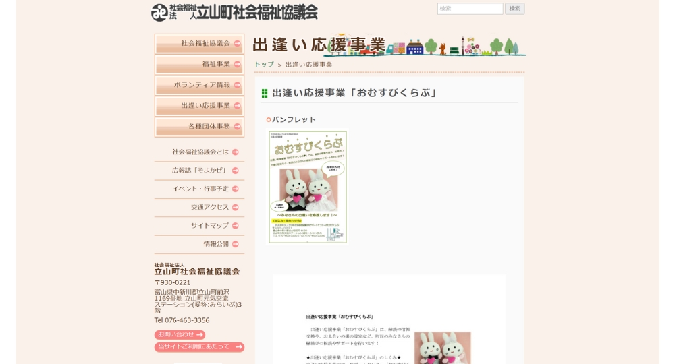Click arrow icon next to 情報公開

click(x=236, y=244)
